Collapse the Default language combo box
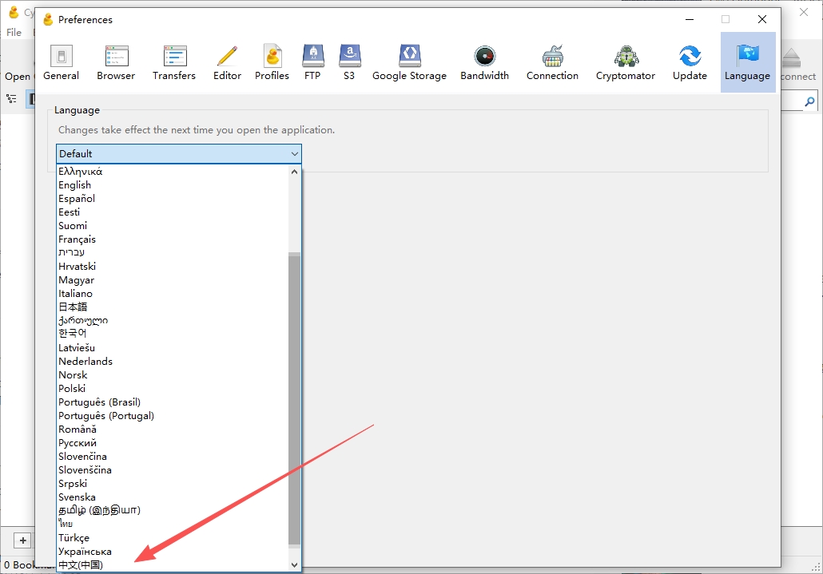 (178, 153)
